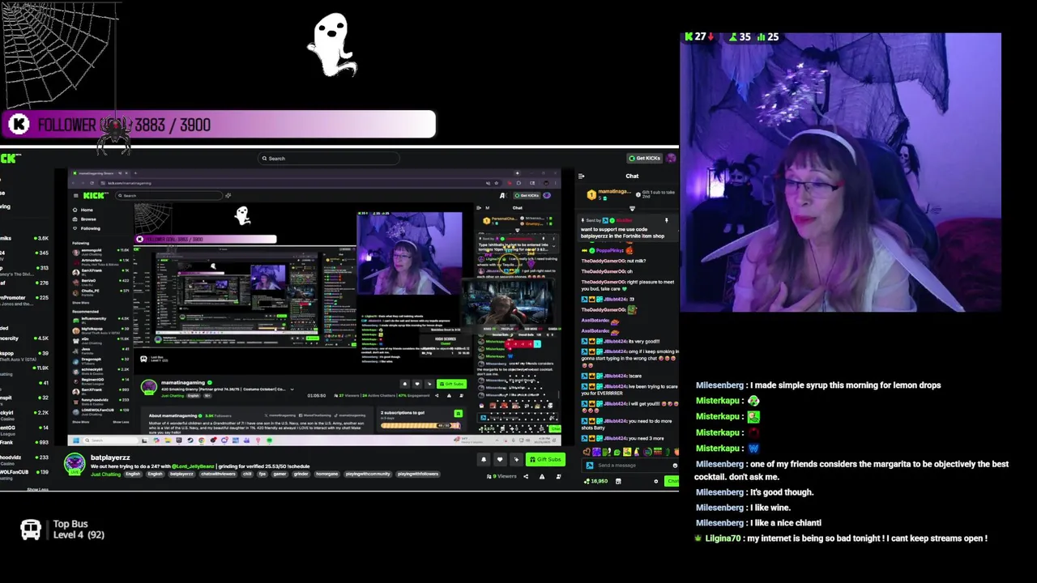1037x583 pixels.
Task: Open the Windows Start button in nested taskbar
Action: [76, 440]
